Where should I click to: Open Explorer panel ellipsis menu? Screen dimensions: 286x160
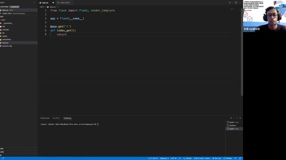point(34,3)
